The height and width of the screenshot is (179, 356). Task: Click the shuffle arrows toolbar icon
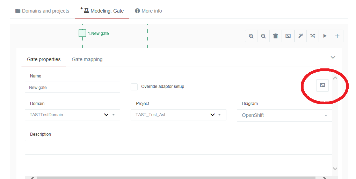point(313,36)
